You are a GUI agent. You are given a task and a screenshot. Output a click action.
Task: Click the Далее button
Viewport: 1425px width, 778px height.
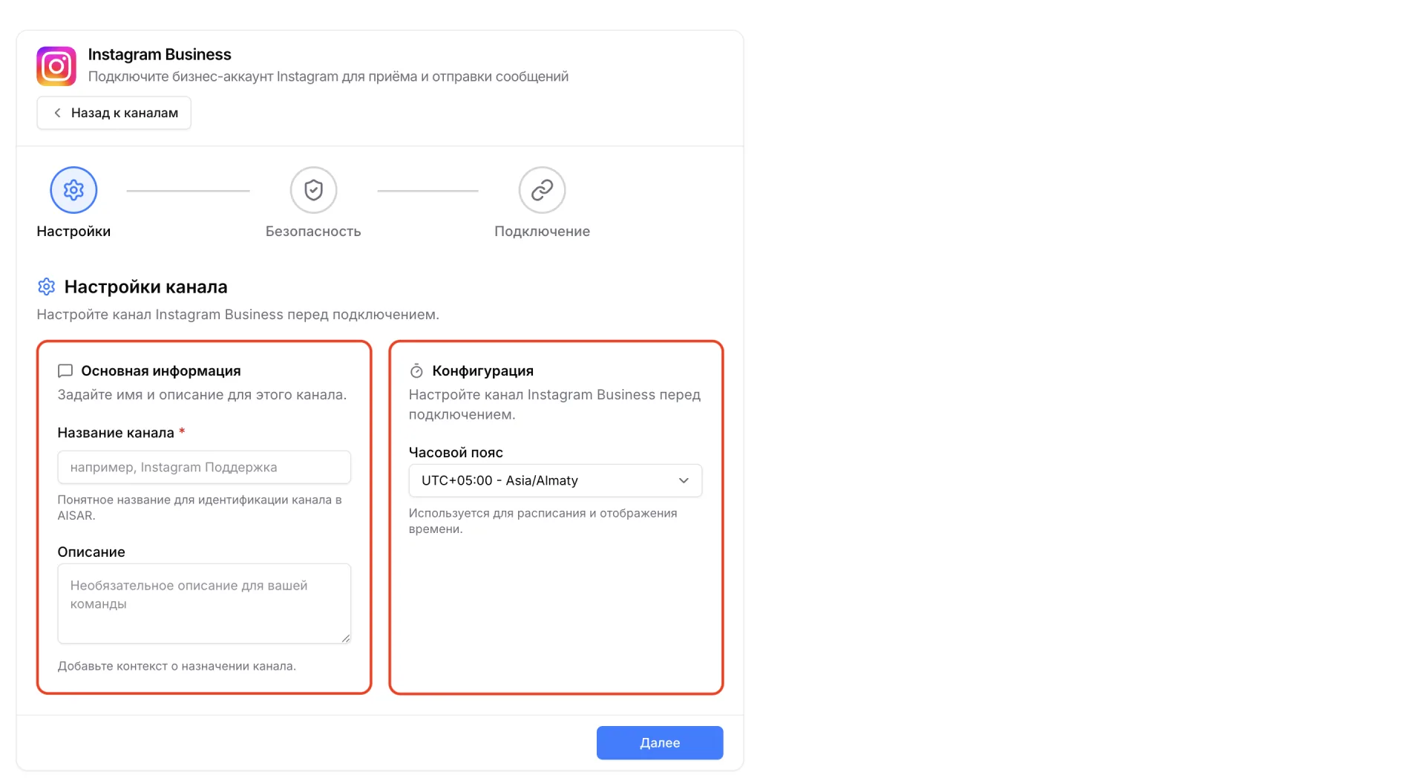pyautogui.click(x=660, y=742)
